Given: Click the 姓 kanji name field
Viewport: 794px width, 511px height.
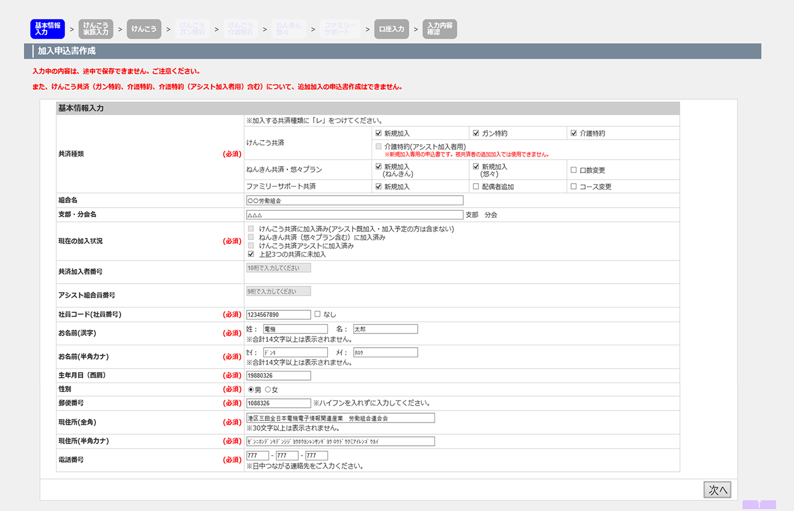Looking at the screenshot, I should [295, 329].
